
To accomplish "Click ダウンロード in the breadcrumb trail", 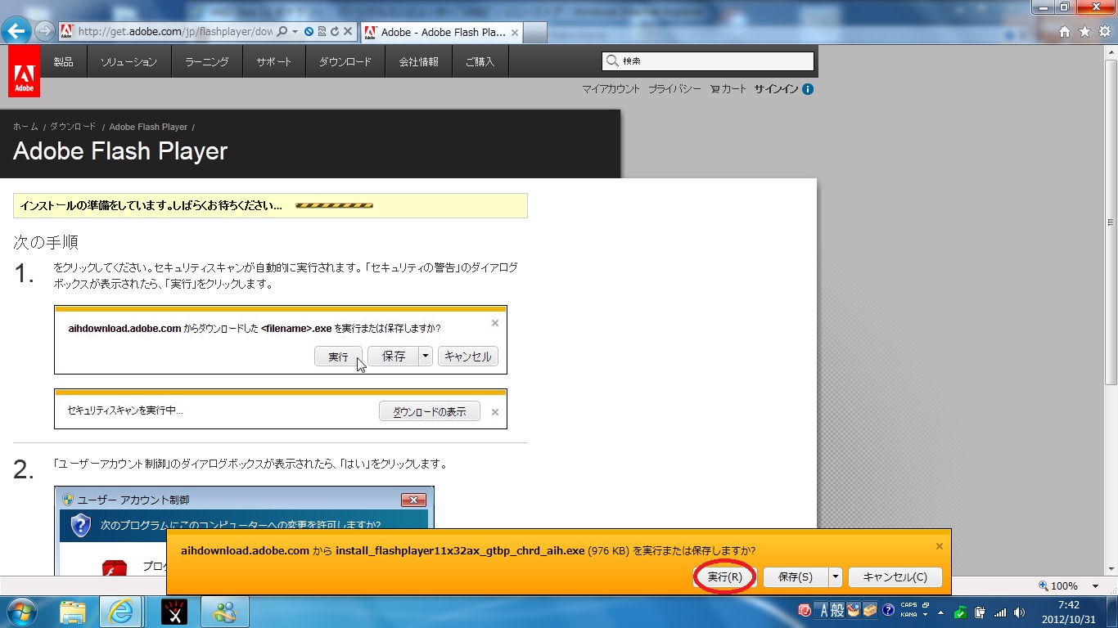I will click(x=73, y=127).
